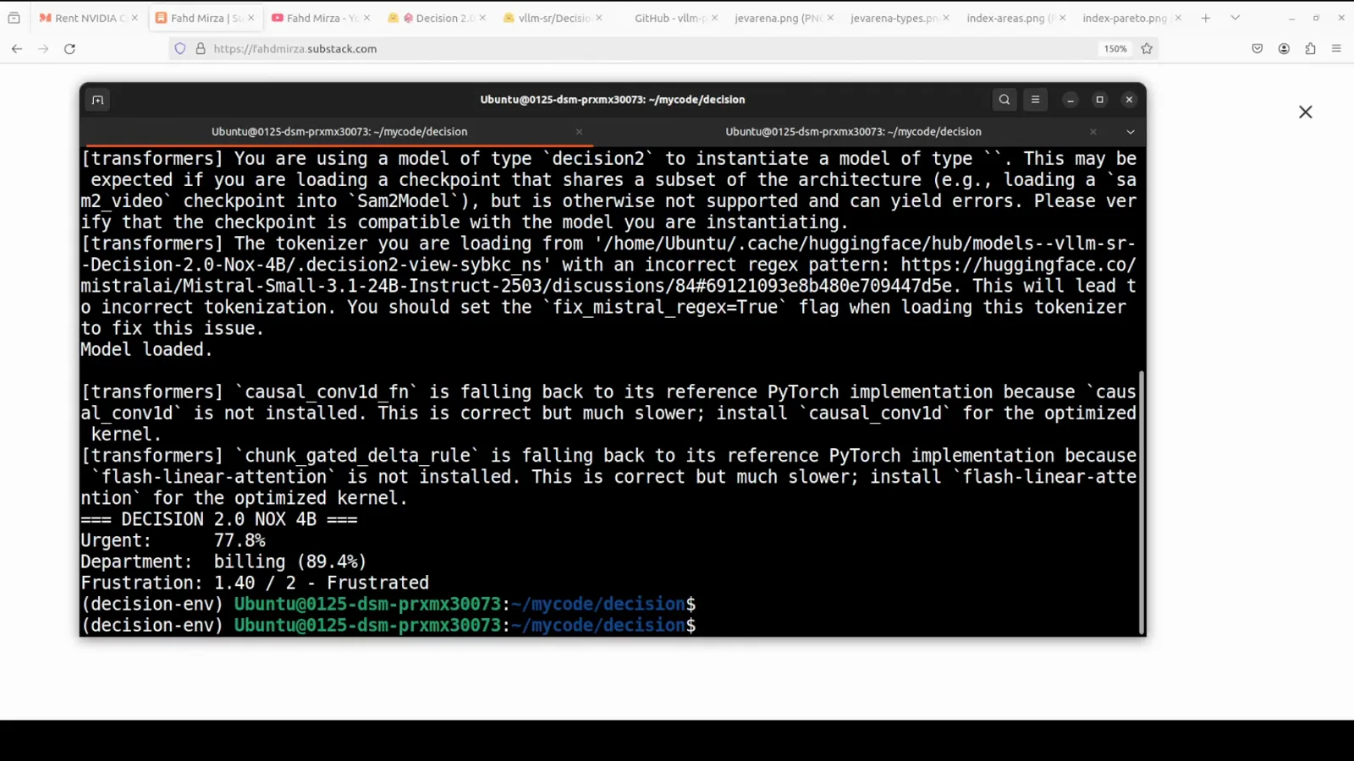
Task: Open the Pocket save icon
Action: click(1258, 49)
